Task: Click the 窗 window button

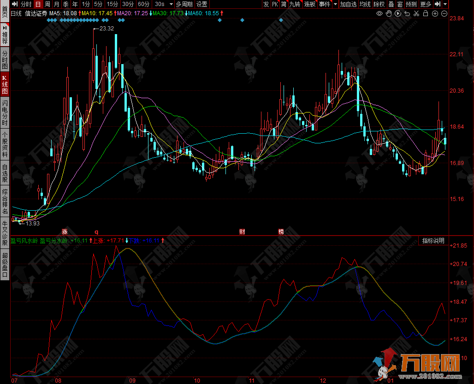Action: (400, 4)
